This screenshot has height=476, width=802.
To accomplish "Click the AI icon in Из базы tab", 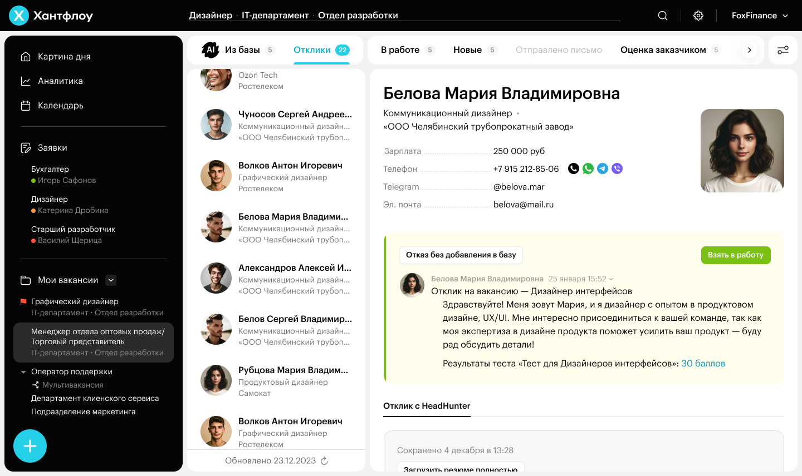I will 211,50.
